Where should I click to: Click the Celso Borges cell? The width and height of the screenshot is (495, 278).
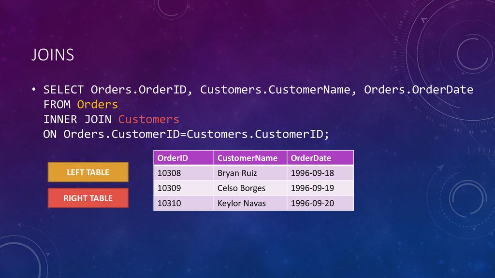(250, 188)
